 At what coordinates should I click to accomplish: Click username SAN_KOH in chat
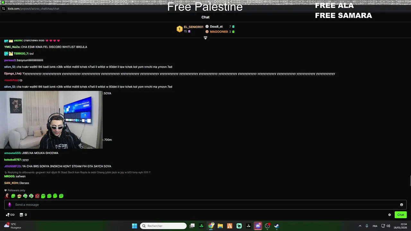point(11,183)
